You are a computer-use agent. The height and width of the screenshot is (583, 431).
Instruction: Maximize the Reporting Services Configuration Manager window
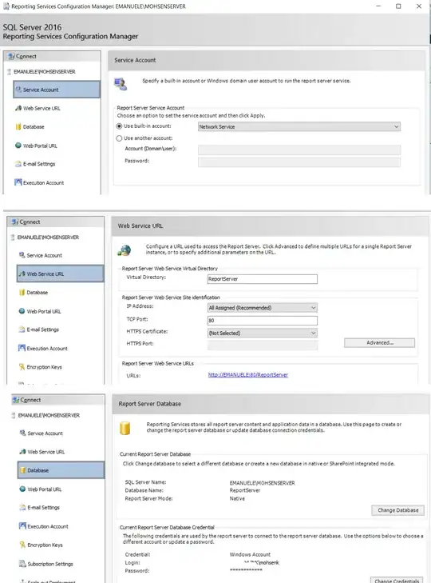tap(398, 6)
